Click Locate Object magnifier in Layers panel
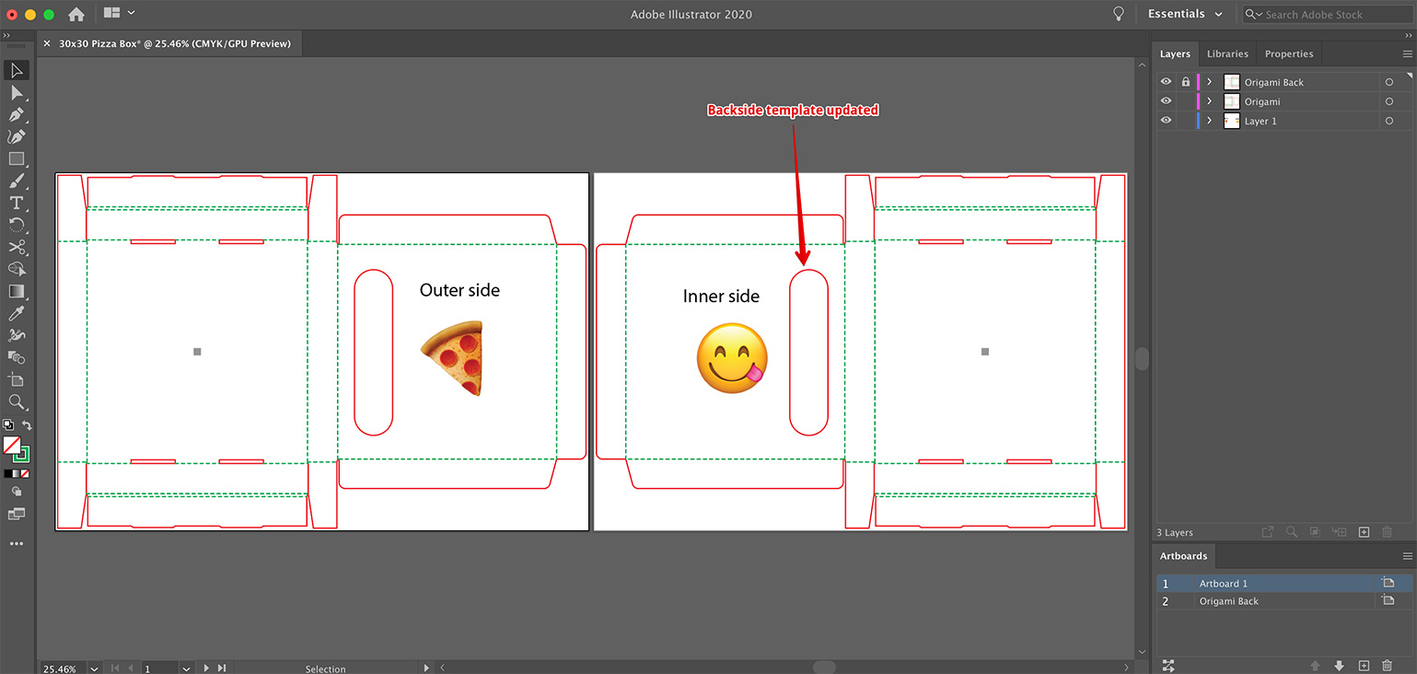 click(x=1292, y=532)
